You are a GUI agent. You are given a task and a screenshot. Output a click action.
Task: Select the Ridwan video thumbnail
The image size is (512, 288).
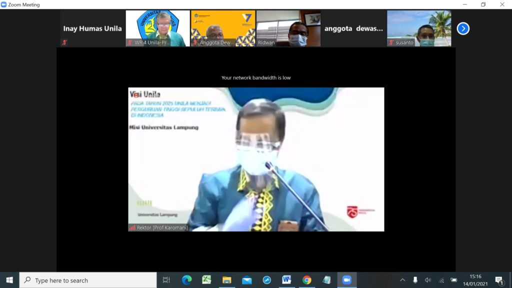click(x=288, y=28)
